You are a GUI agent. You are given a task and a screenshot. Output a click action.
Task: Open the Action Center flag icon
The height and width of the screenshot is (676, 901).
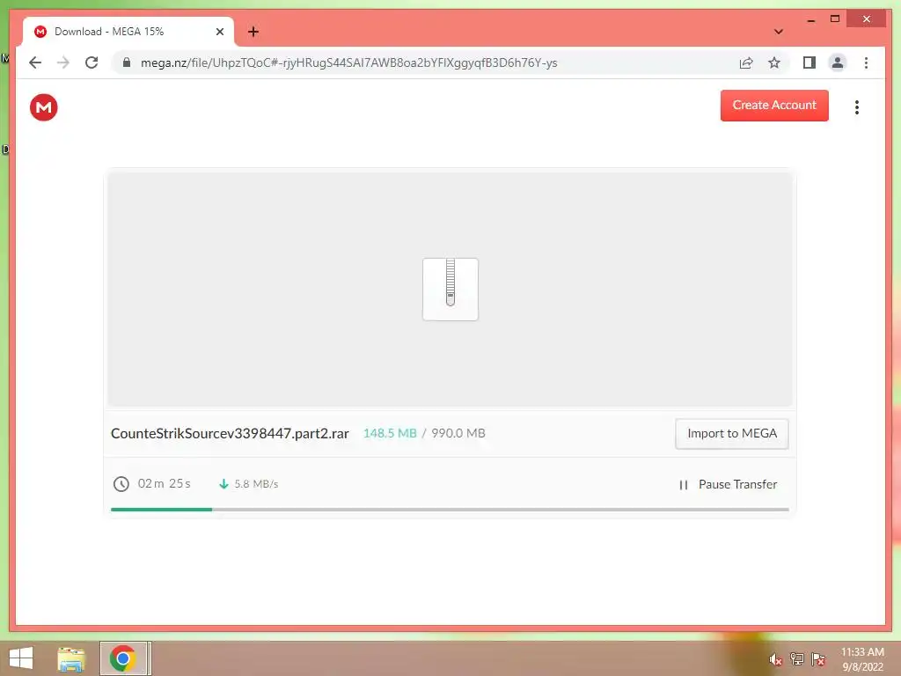(817, 658)
